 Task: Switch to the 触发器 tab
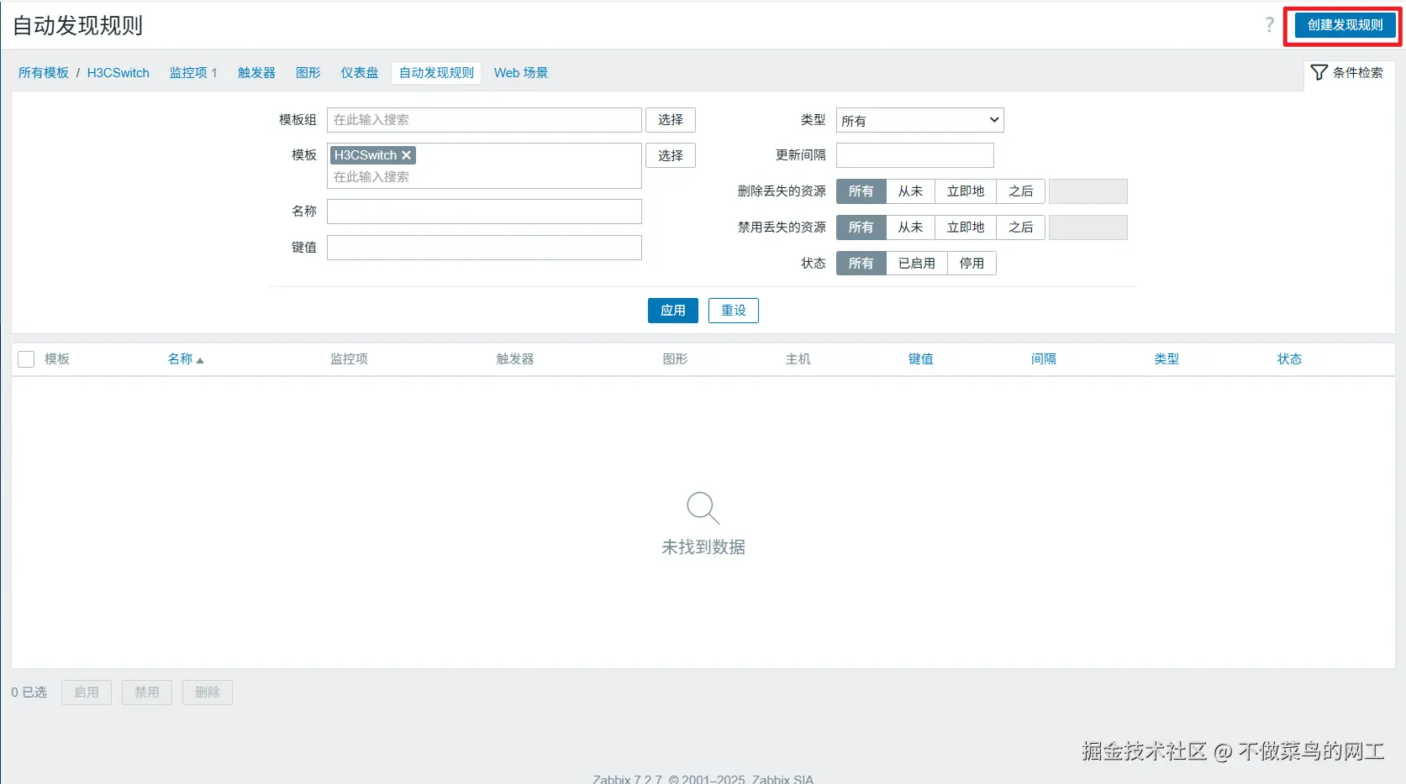(256, 73)
